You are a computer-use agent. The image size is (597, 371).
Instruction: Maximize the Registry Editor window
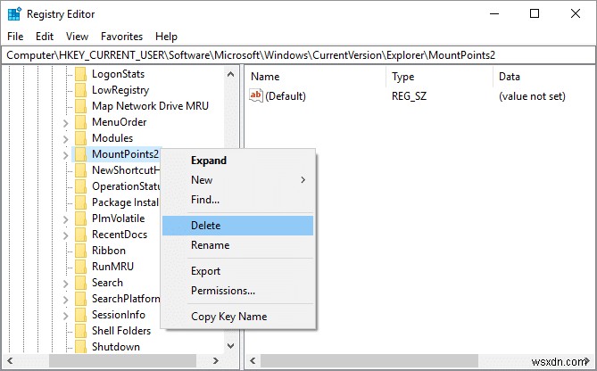coord(535,13)
